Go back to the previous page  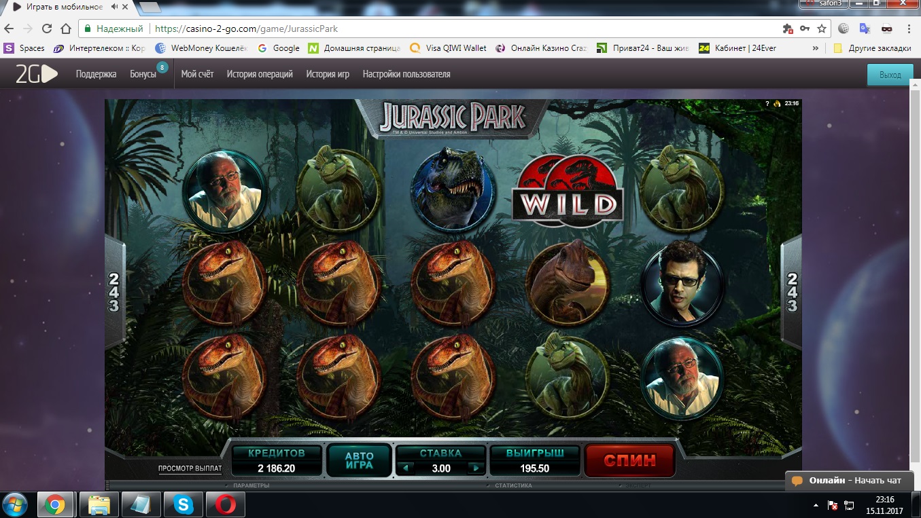coord(9,29)
